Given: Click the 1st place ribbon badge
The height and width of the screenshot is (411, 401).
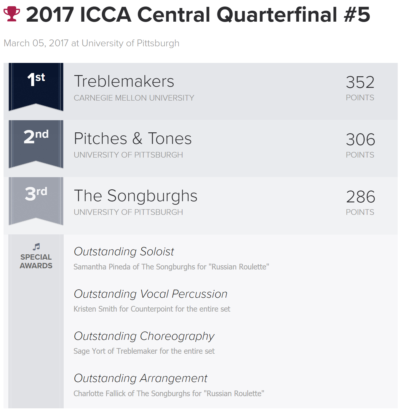Looking at the screenshot, I should [36, 87].
